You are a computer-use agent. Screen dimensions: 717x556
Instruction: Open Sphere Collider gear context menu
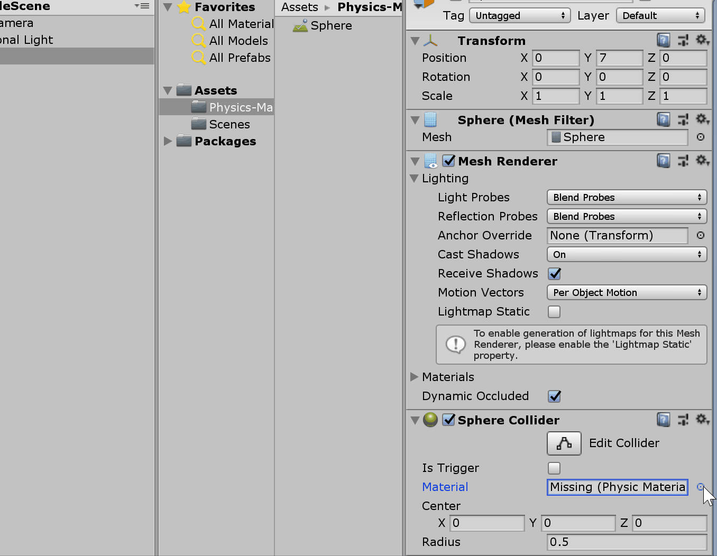[x=702, y=420]
